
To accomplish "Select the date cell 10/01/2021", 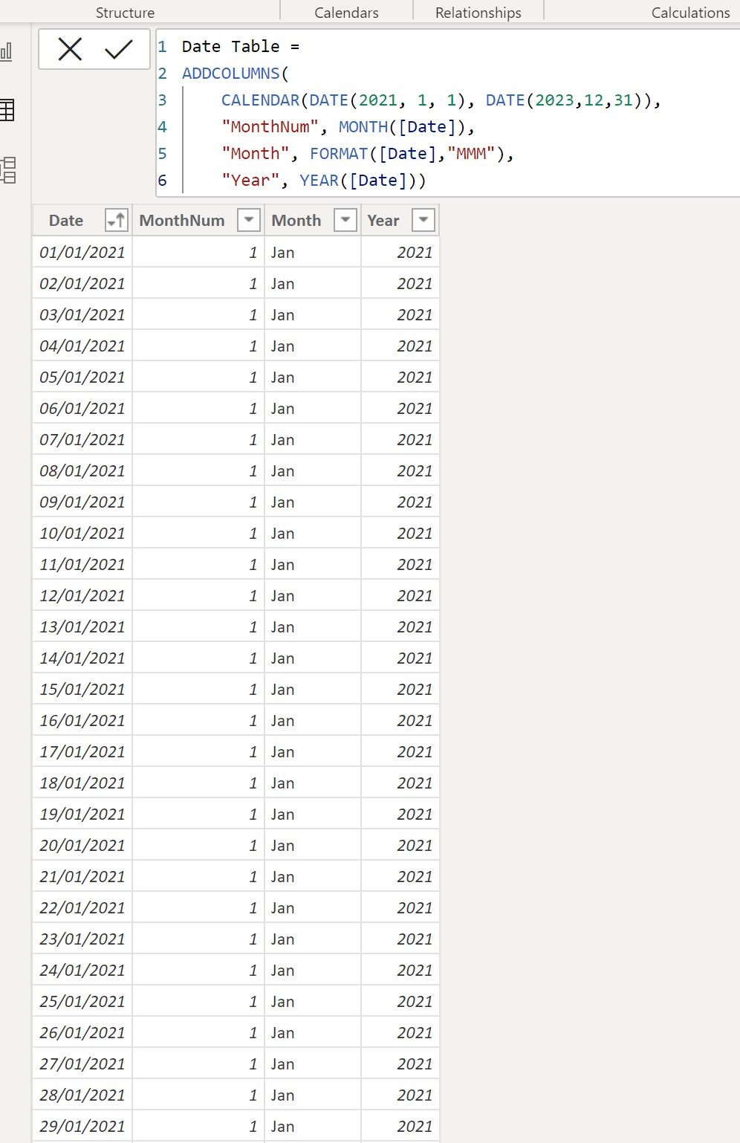I will (82, 533).
